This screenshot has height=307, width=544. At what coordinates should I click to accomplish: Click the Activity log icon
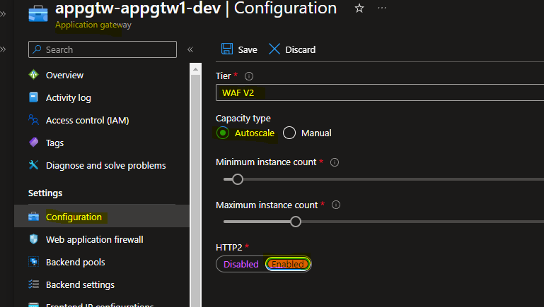point(34,97)
